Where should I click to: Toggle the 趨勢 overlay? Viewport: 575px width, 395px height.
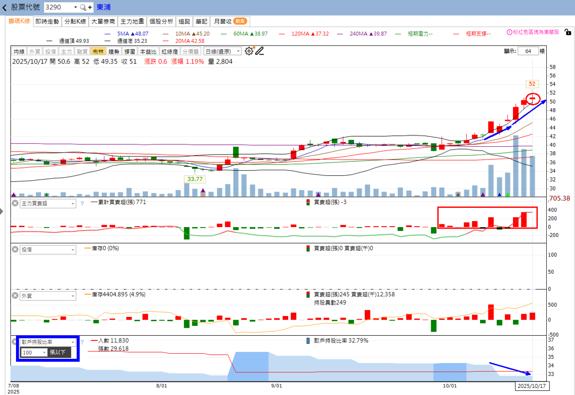pyautogui.click(x=114, y=51)
